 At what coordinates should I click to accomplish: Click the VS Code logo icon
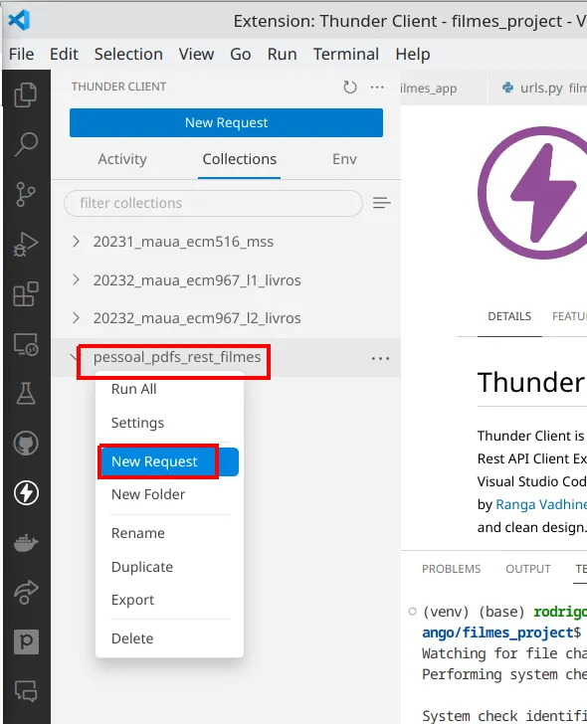tap(19, 20)
